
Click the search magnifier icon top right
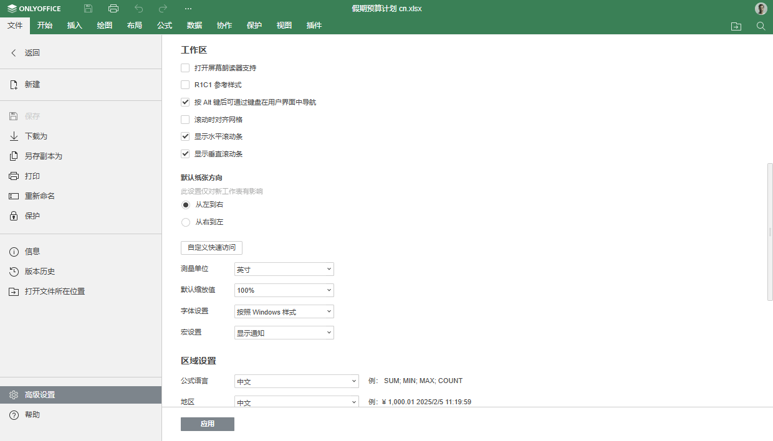[x=761, y=26]
